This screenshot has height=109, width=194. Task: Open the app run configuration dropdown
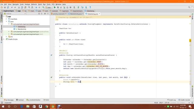[x=49, y=7]
